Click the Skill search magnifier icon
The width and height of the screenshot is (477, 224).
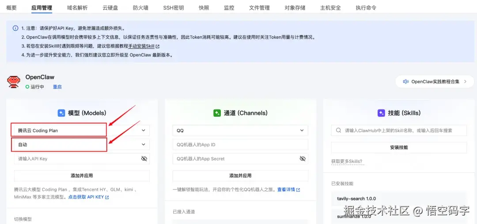pyautogui.click(x=338, y=130)
